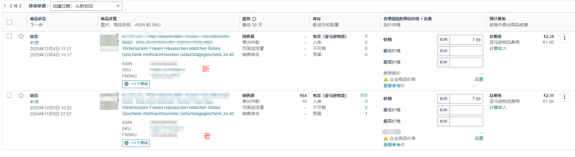Select the first listing's checkbox

click(x=9, y=36)
